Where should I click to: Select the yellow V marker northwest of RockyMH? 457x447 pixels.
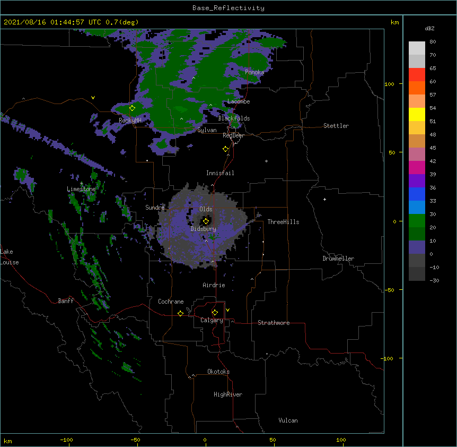[x=93, y=98]
